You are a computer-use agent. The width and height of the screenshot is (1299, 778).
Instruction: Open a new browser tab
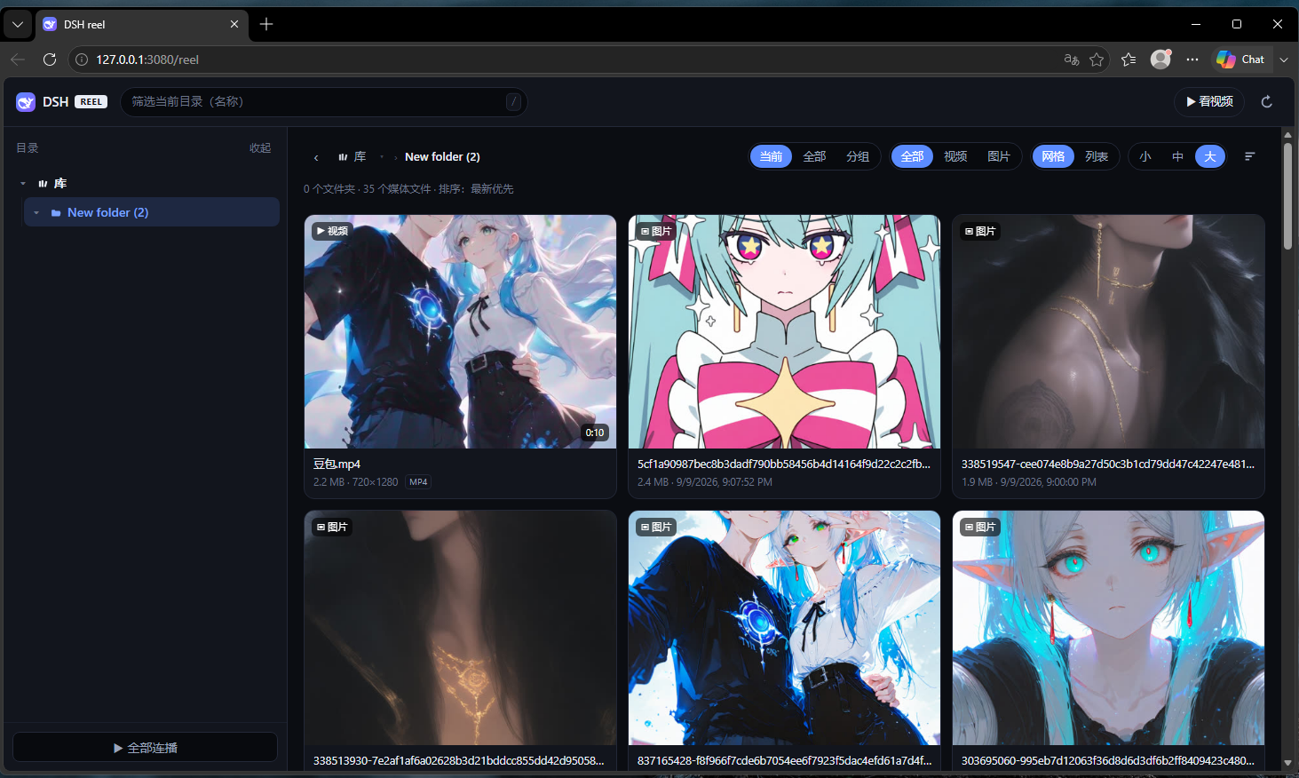pyautogui.click(x=266, y=24)
